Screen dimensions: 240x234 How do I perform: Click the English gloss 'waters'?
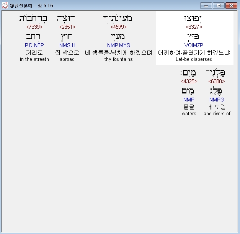click(189, 114)
